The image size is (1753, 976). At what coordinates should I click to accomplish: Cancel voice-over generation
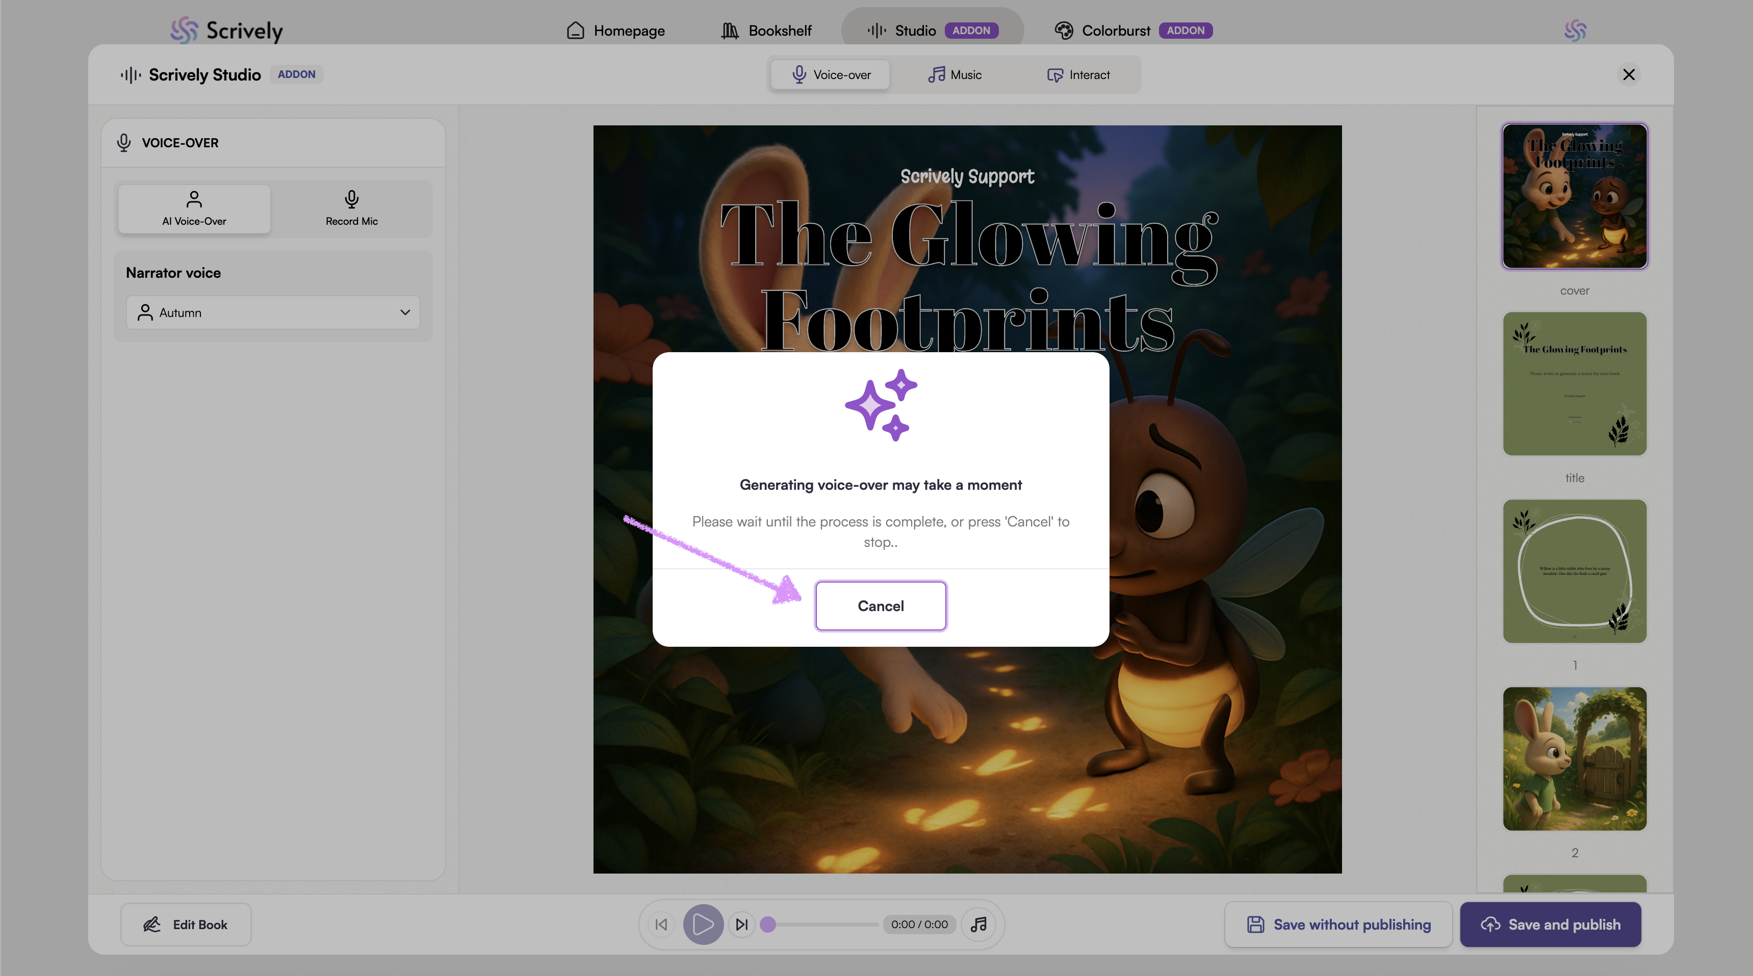tap(881, 606)
